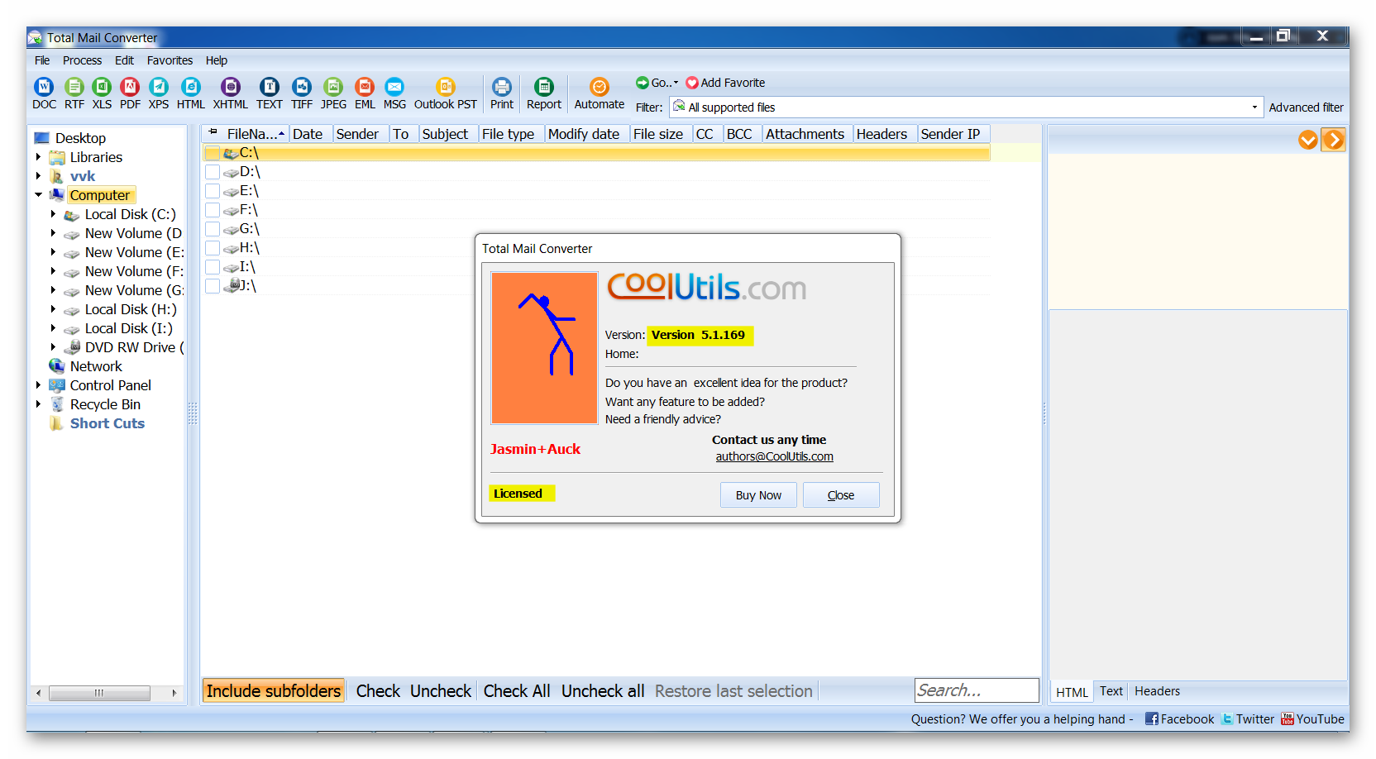Open the Favorites menu
The height and width of the screenshot is (759, 1376).
170,60
